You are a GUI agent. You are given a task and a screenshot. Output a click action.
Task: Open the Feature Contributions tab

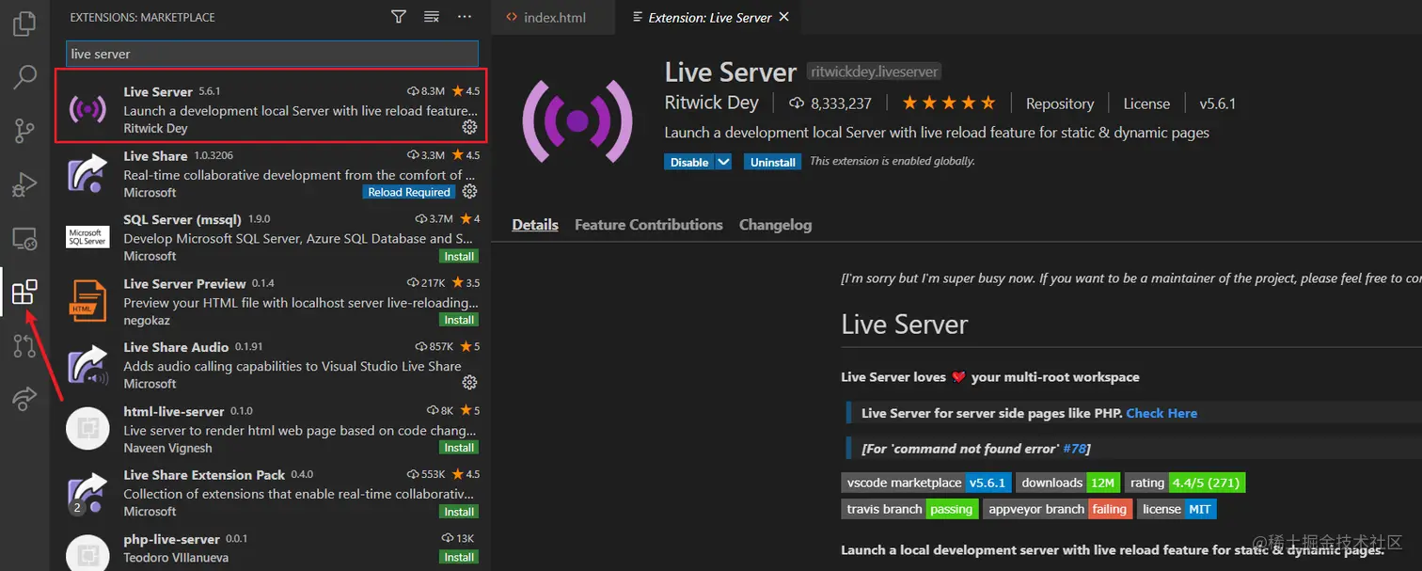point(649,225)
